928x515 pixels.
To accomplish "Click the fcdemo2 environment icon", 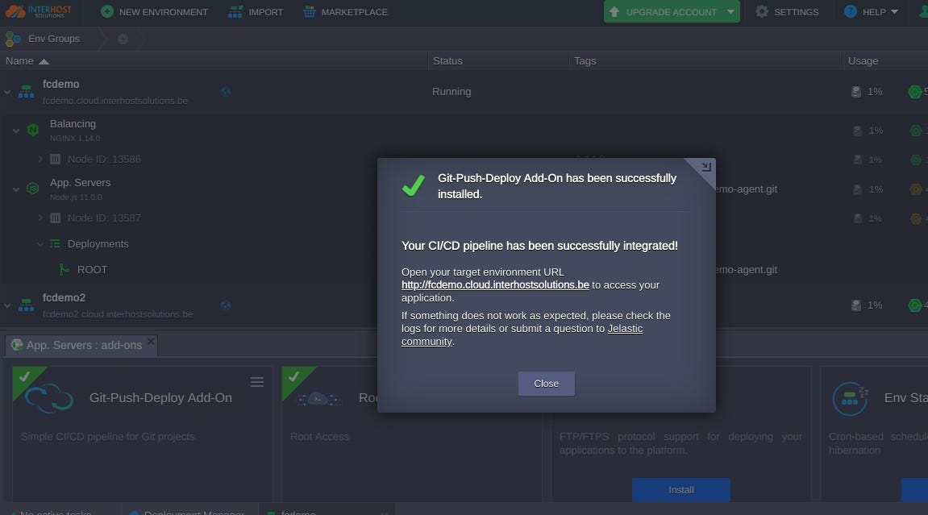I will pyautogui.click(x=26, y=305).
